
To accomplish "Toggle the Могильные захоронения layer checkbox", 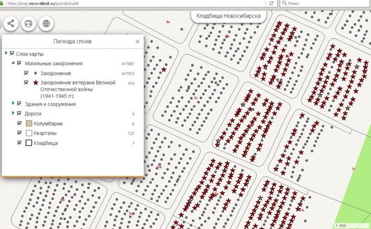I will [x=19, y=64].
